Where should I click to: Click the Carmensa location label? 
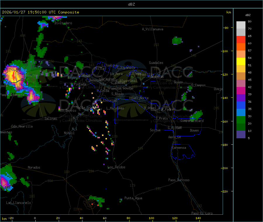tap(179, 148)
